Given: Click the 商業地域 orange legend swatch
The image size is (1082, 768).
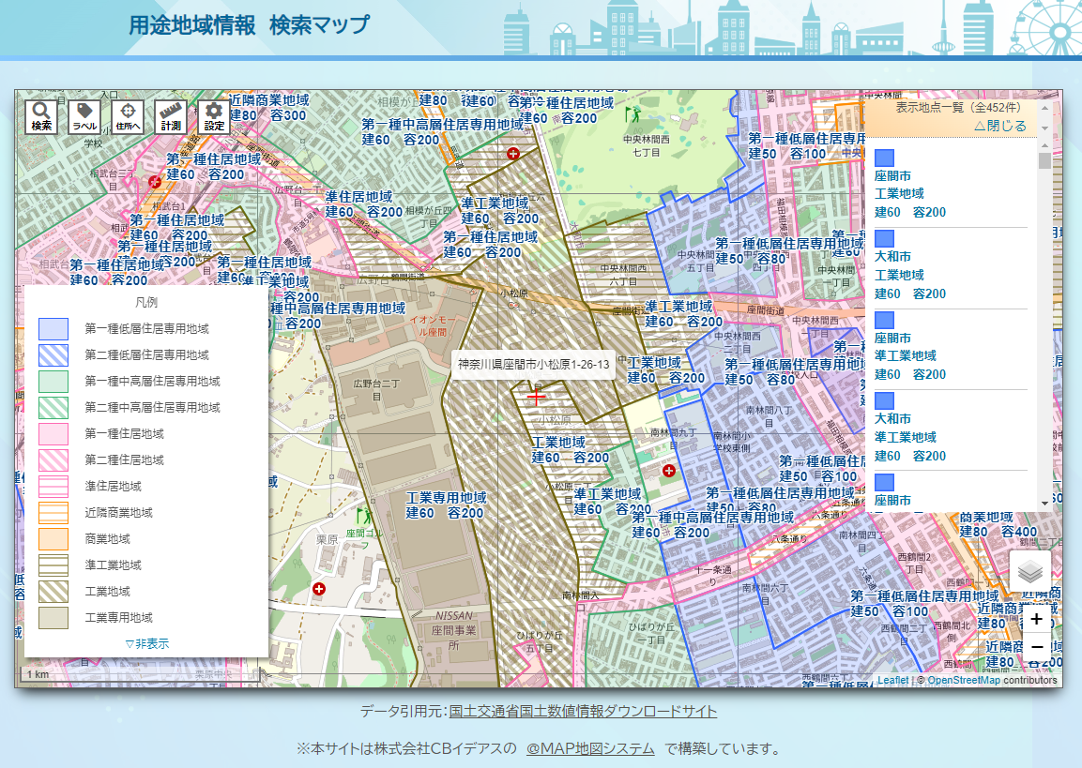Looking at the screenshot, I should click(53, 539).
